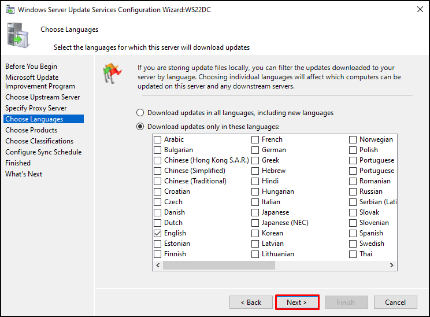Screen dimensions: 430x317
Task: Go to Choose Products step
Action: [31, 130]
